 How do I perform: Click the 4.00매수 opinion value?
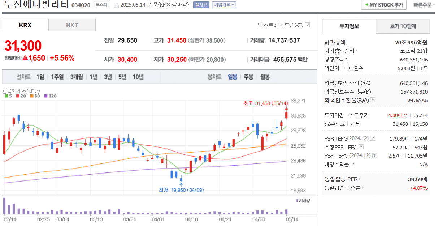398,115
